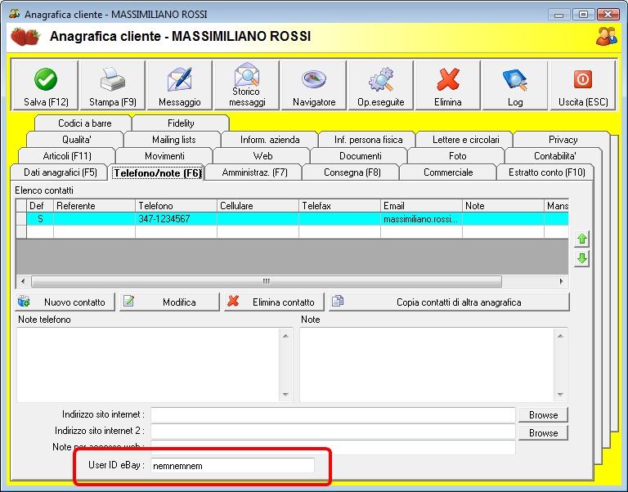Click the contacts list scroll right arrow
The height and width of the screenshot is (492, 628).
click(562, 281)
